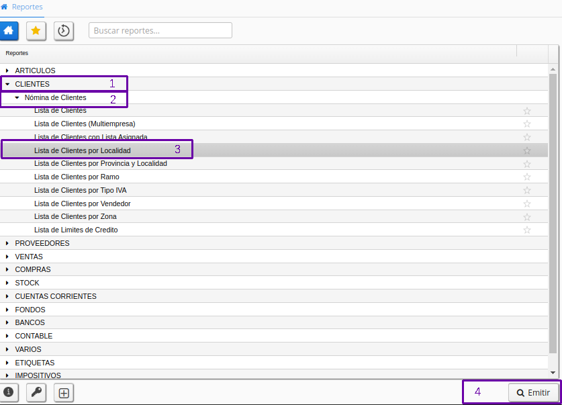The height and width of the screenshot is (405, 562).
Task: Expand the VARIOS category arrow
Action: (7, 349)
